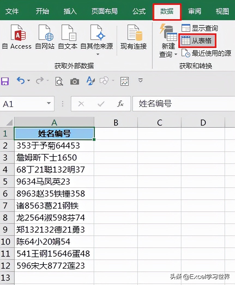The image size is (235, 285).
Task: Click 显示查询 (Show Queries)
Action: pyautogui.click(x=200, y=28)
